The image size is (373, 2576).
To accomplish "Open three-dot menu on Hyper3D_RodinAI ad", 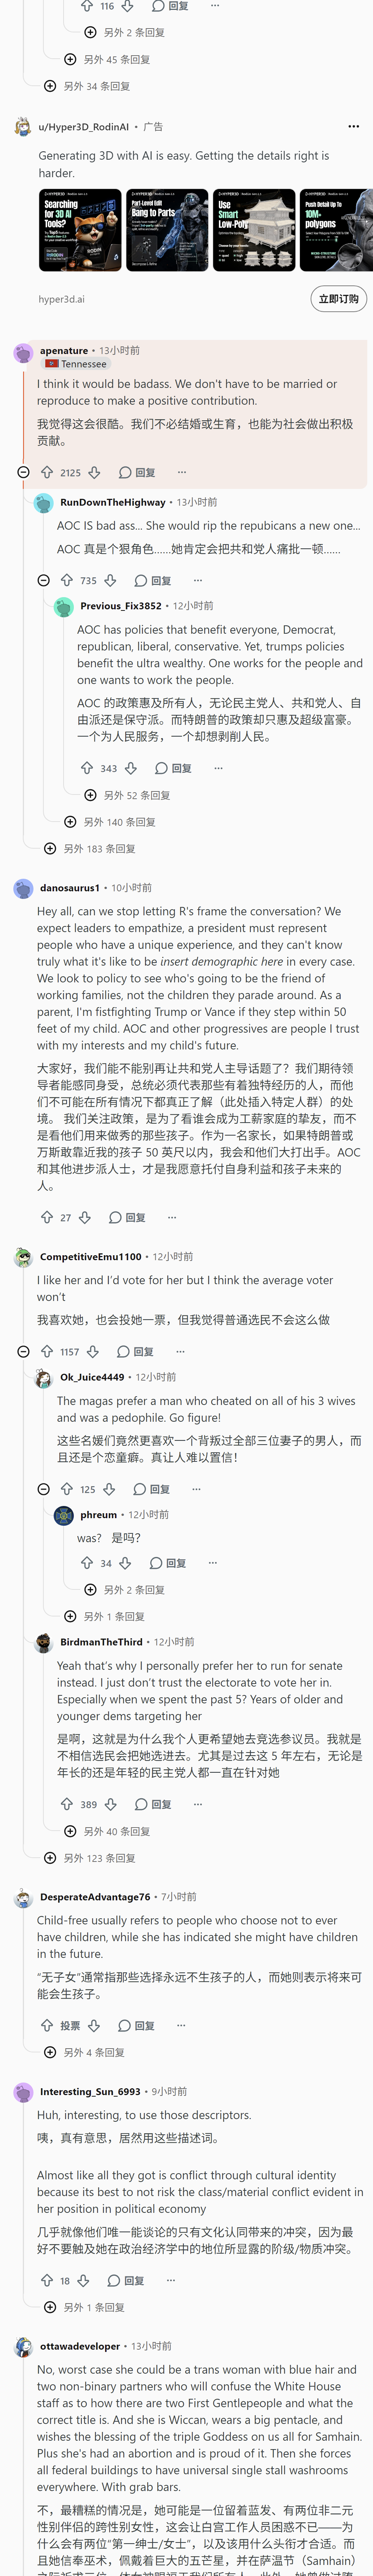I will [x=353, y=127].
